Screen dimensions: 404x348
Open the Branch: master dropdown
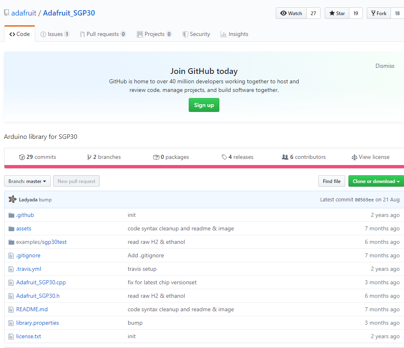(27, 181)
